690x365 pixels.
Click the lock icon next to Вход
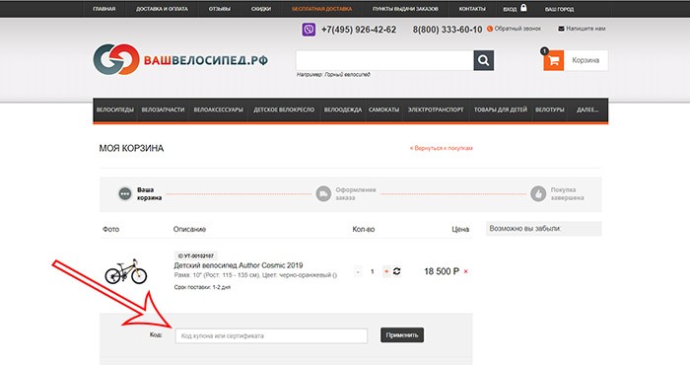coord(523,8)
